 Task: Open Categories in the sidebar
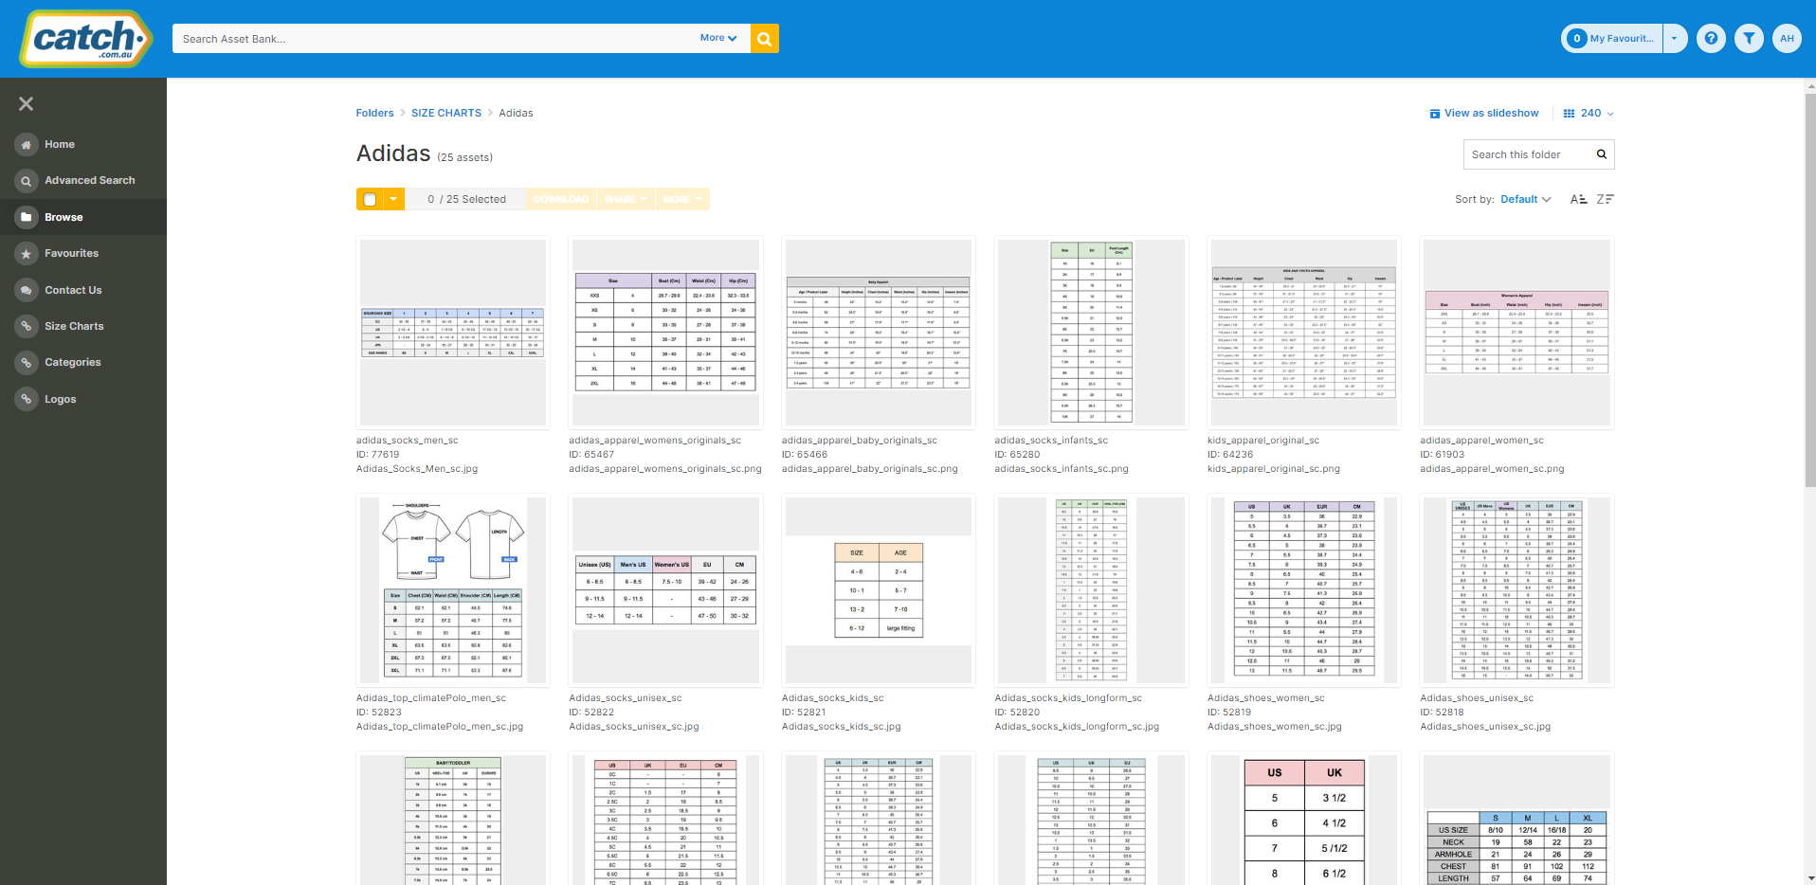(73, 363)
